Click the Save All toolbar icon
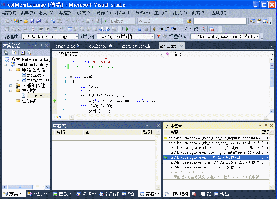The height and width of the screenshot is (199, 277). point(39,21)
